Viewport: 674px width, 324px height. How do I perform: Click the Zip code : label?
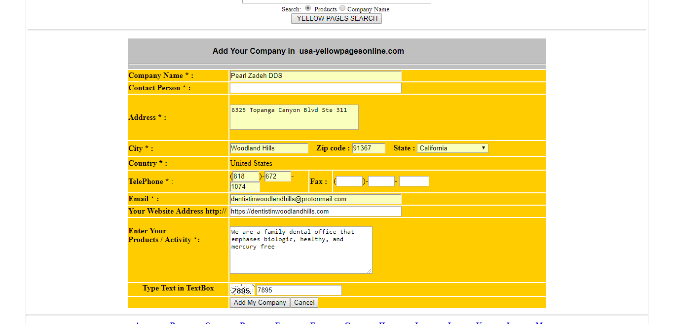tap(333, 148)
